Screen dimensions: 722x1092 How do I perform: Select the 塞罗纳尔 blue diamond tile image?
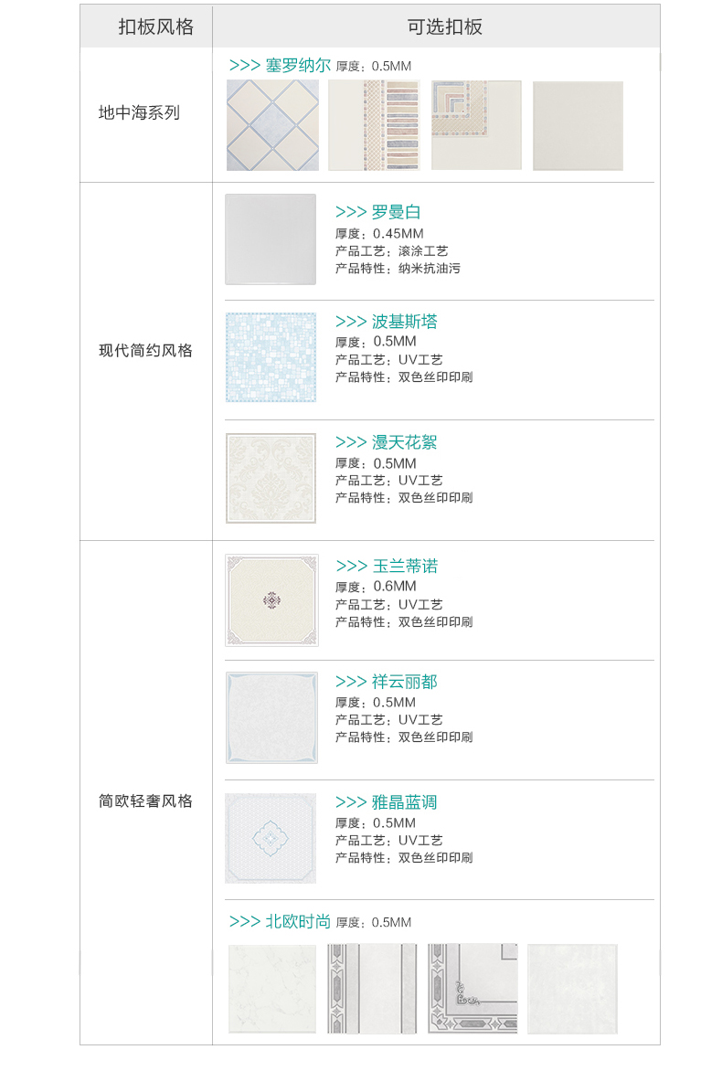(x=272, y=125)
